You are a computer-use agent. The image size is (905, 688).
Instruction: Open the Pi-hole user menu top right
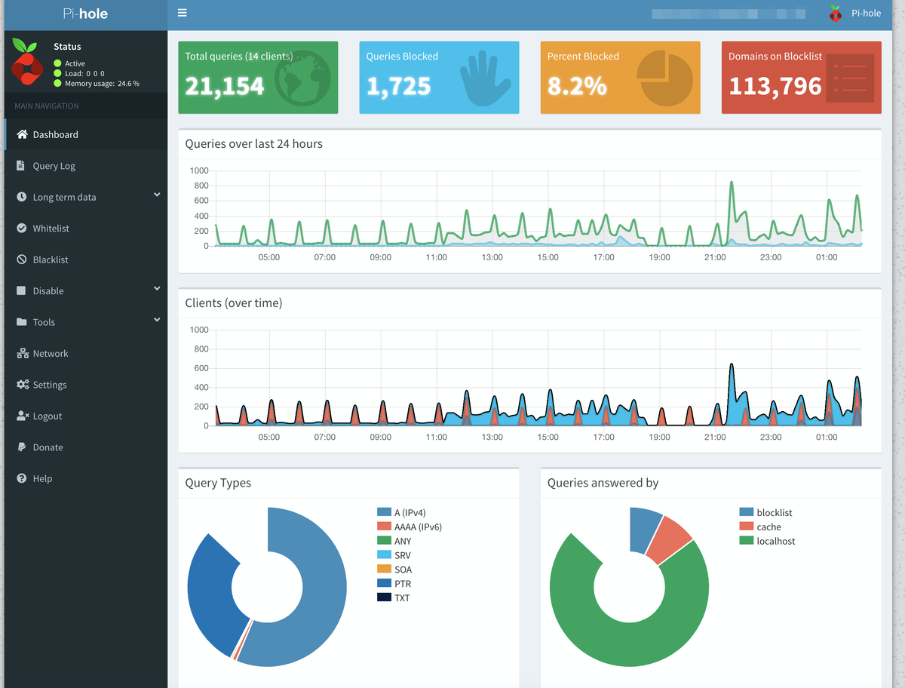(x=855, y=13)
